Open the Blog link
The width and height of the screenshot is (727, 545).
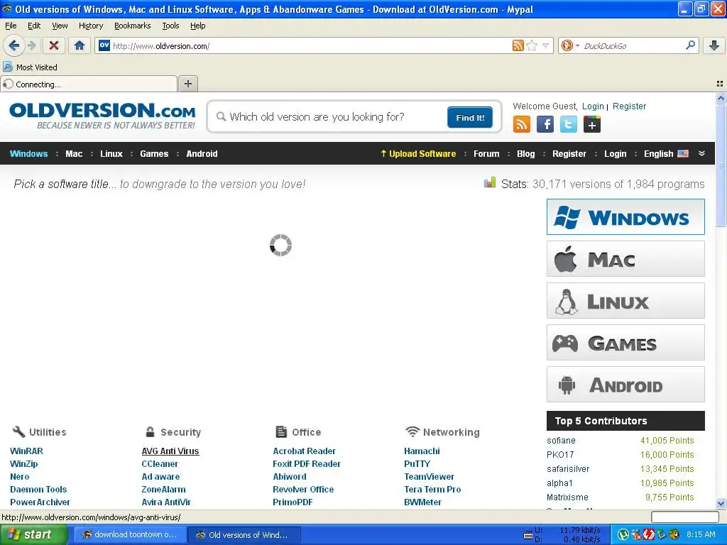coord(526,154)
